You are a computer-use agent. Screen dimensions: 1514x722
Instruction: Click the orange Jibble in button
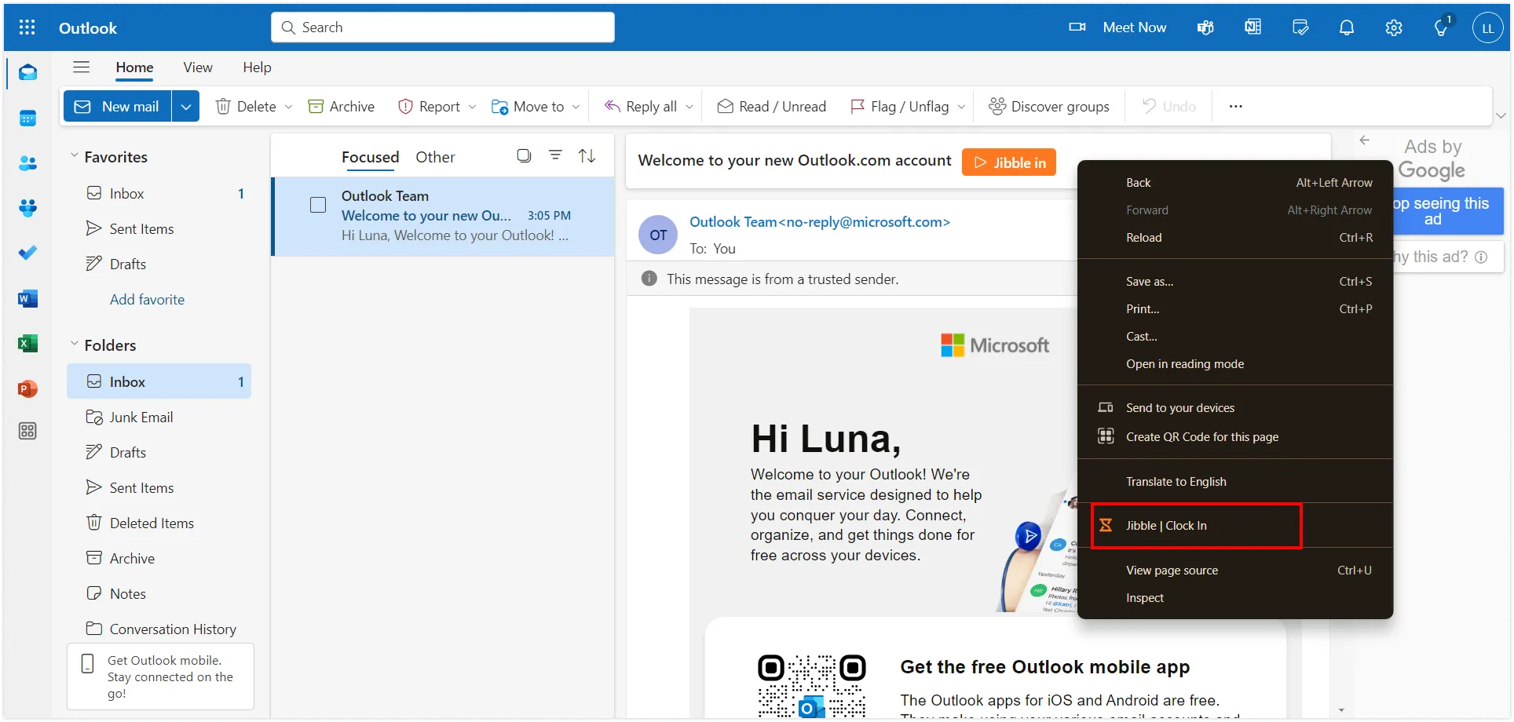1008,162
